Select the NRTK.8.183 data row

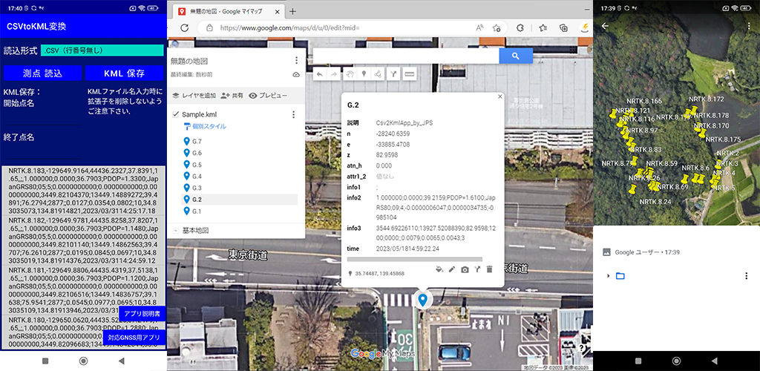pos(83,191)
